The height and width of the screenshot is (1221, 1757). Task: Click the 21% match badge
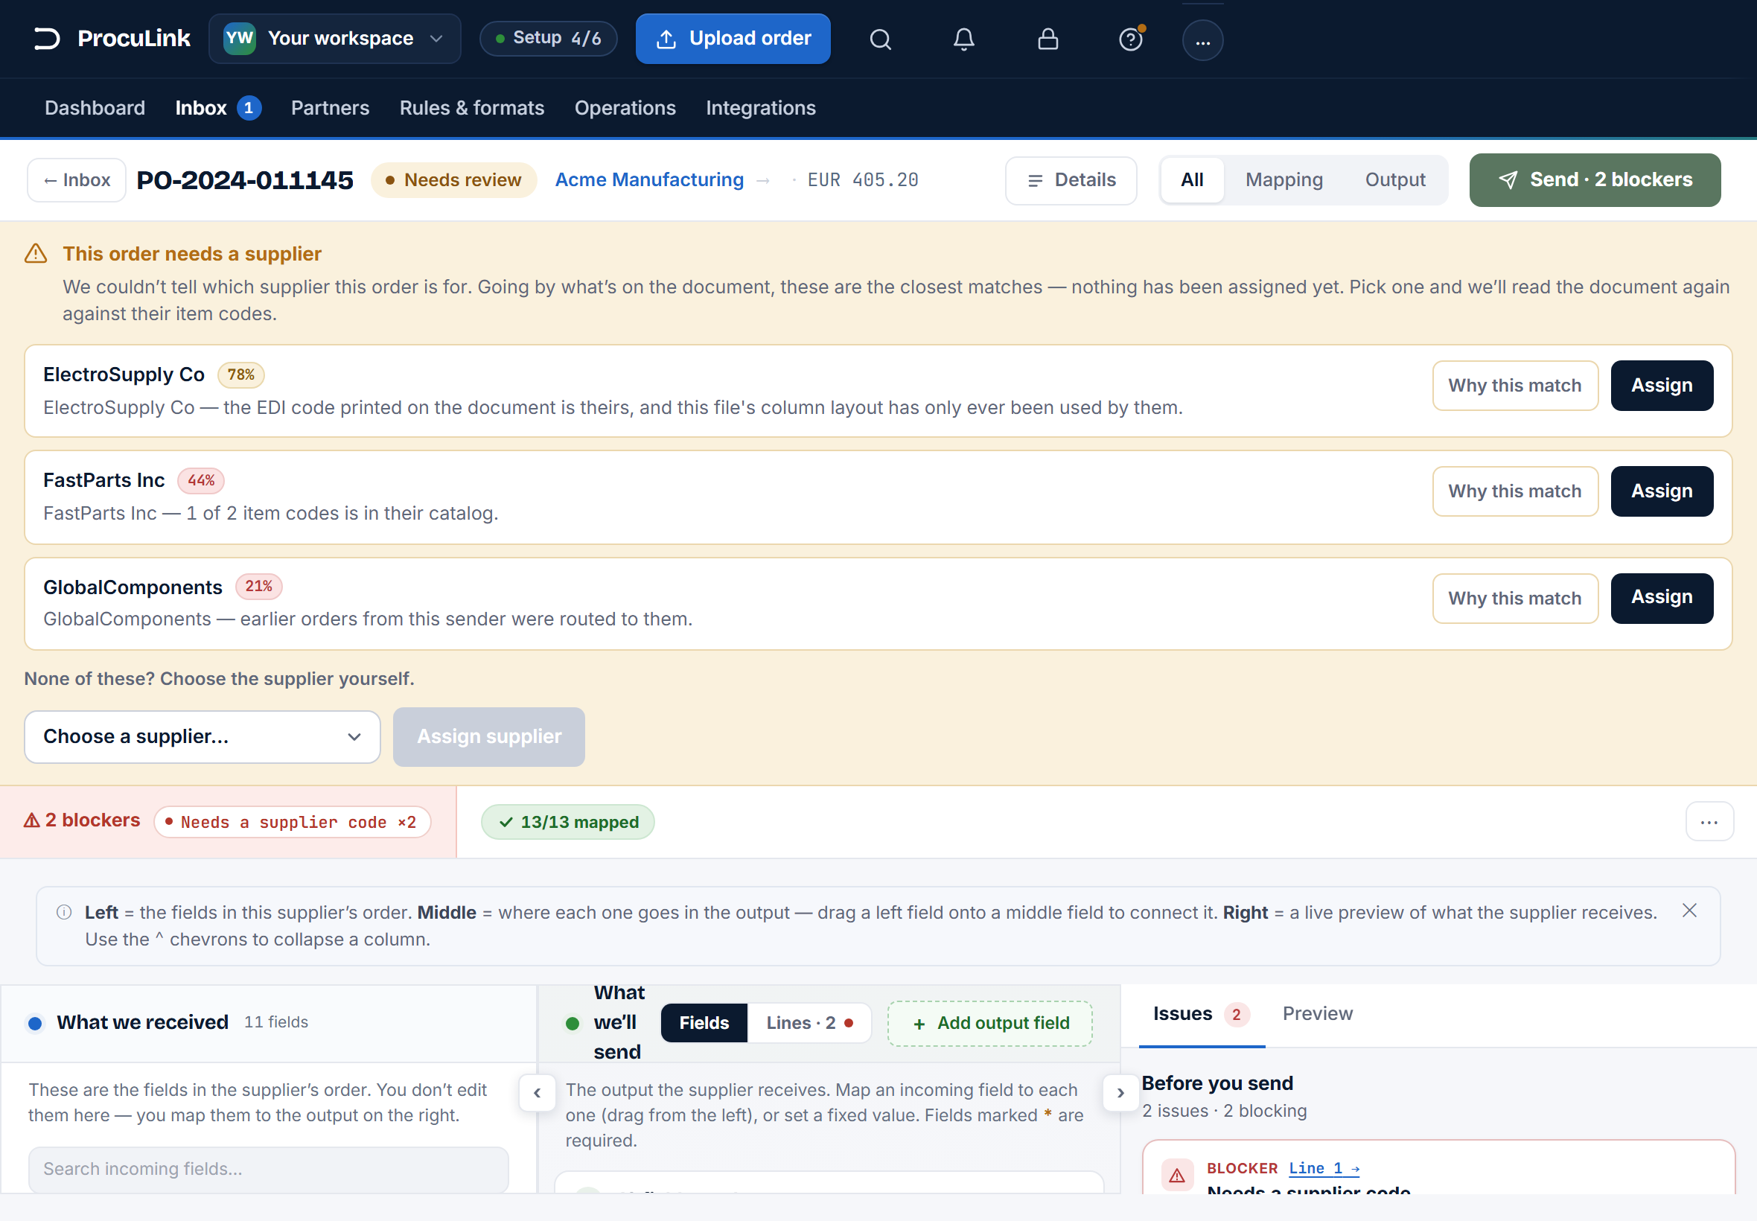pos(258,587)
